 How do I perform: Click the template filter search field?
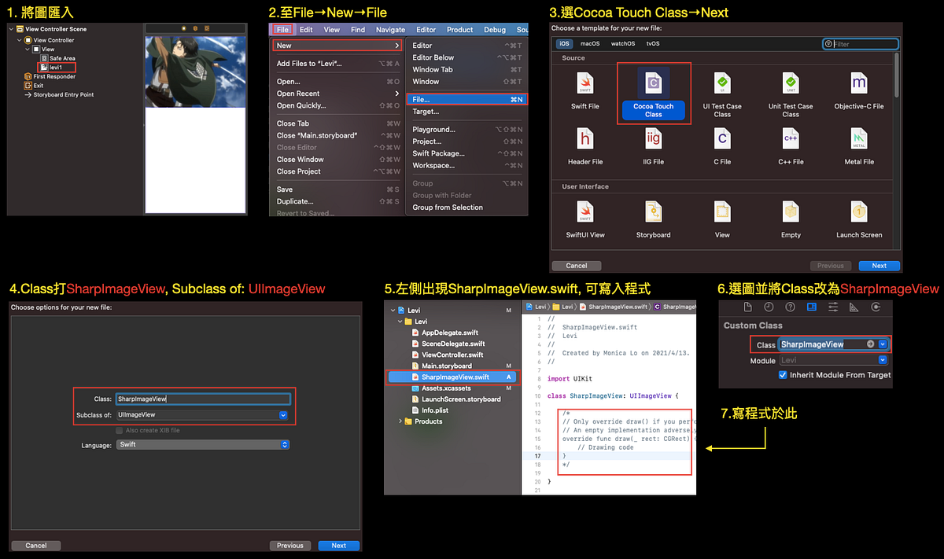tap(860, 43)
